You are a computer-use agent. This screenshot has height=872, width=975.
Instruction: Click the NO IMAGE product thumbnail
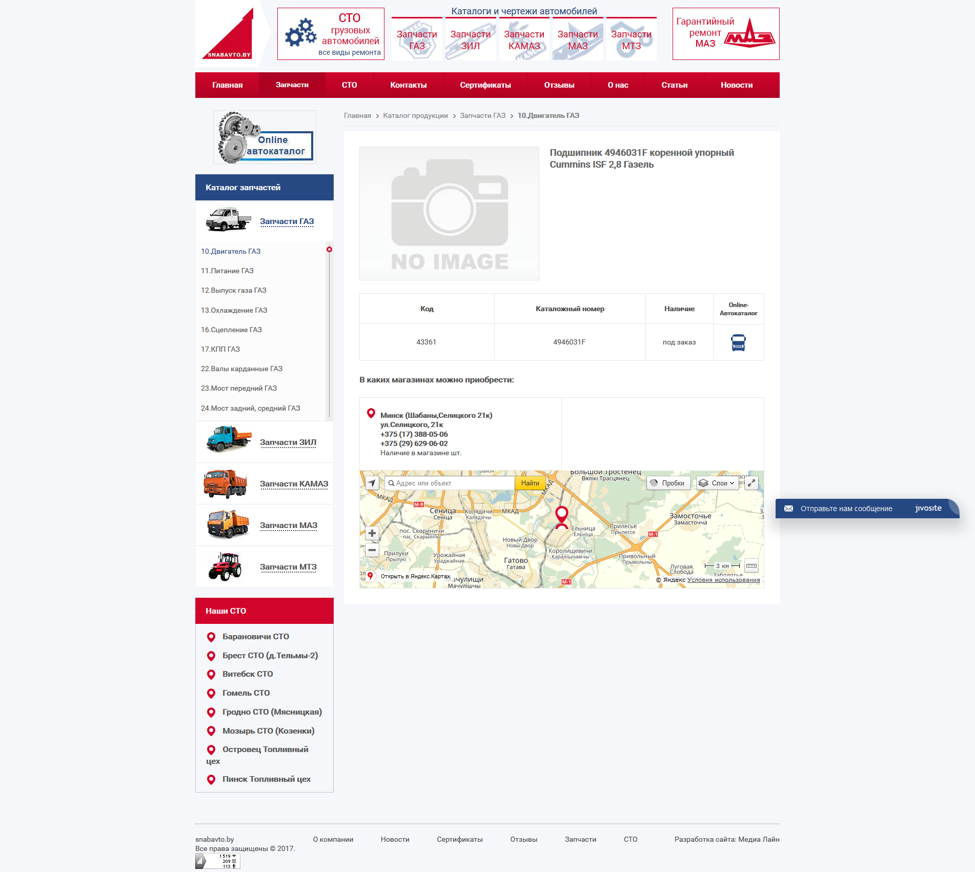(449, 213)
